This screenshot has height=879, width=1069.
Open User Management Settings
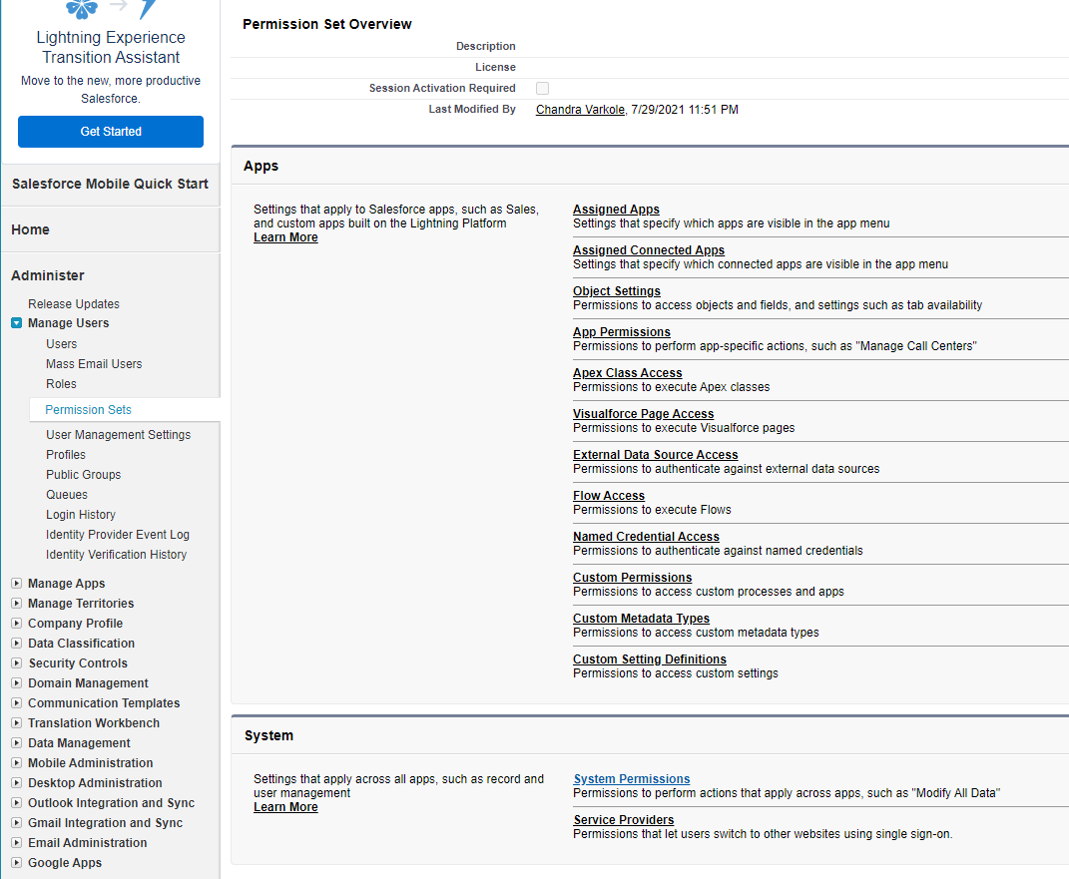[x=119, y=435]
